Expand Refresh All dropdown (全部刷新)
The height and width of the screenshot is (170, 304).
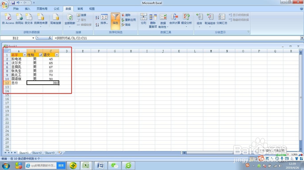70,27
